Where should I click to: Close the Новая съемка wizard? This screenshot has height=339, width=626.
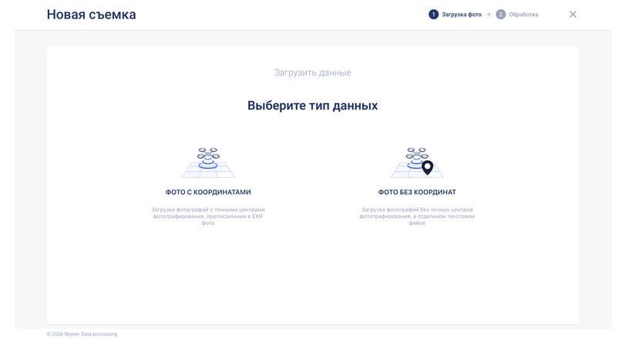573,15
